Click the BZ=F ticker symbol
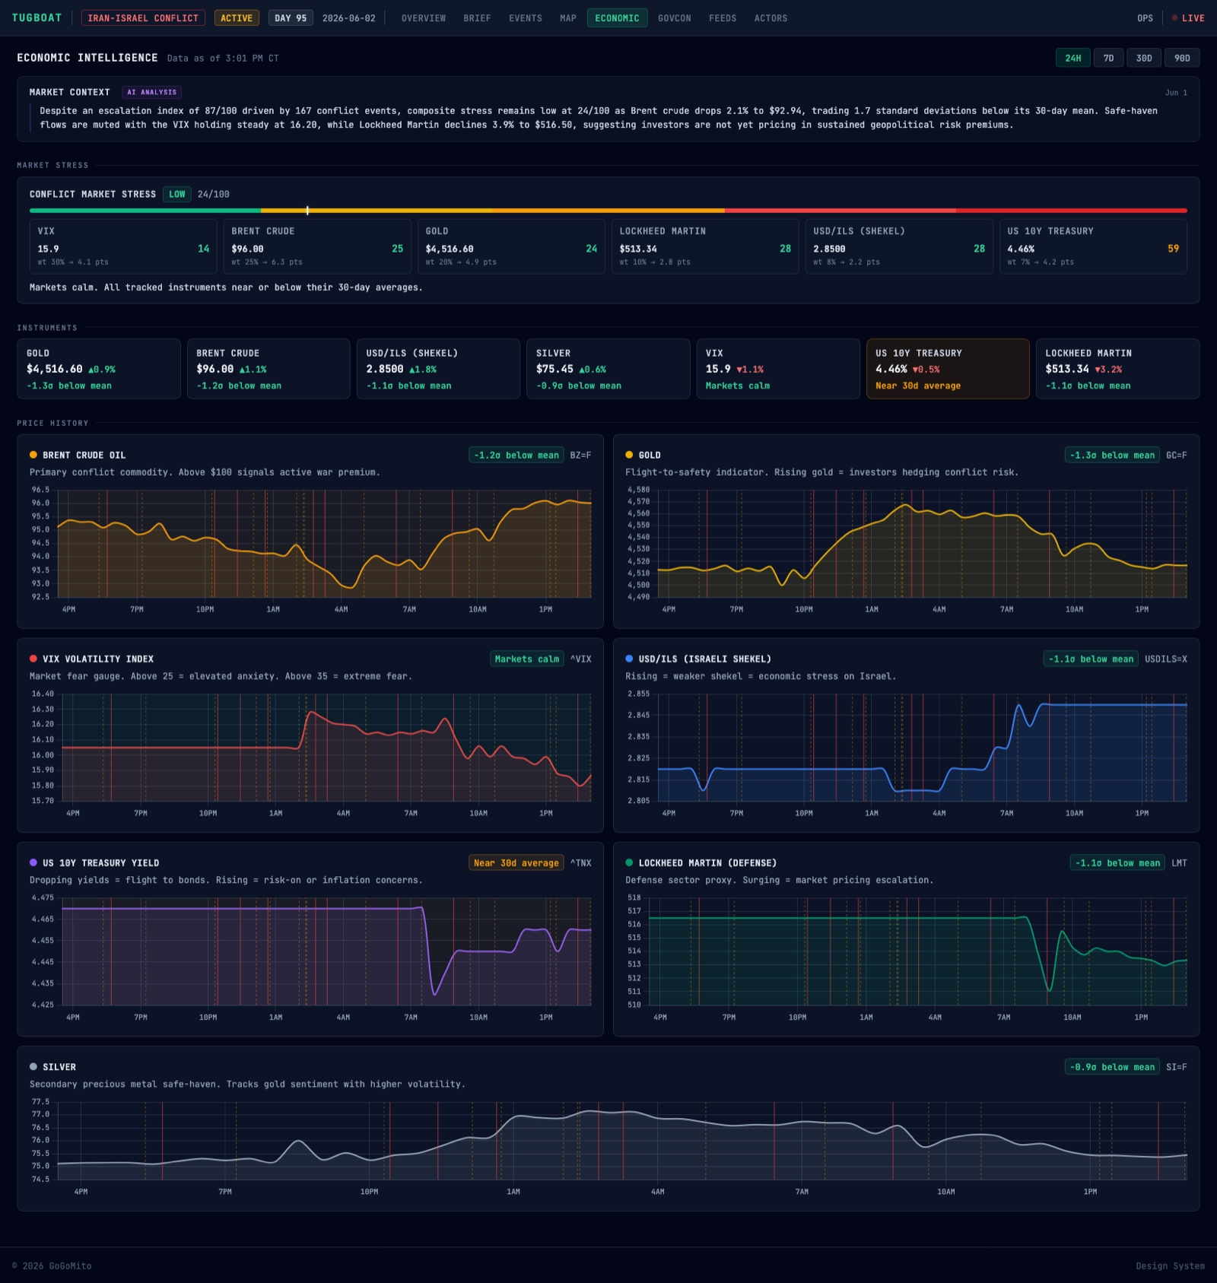The height and width of the screenshot is (1283, 1217). (580, 455)
